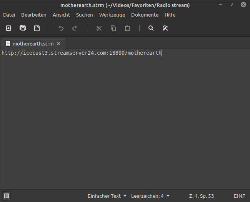Viewport: 250px width, 202px height.
Task: Click the Z. 1, Sp. 53 cursor position
Action: click(x=202, y=196)
